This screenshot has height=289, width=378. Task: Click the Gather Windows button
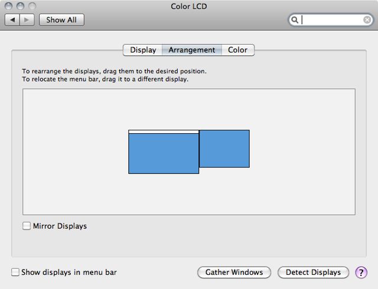pyautogui.click(x=234, y=272)
